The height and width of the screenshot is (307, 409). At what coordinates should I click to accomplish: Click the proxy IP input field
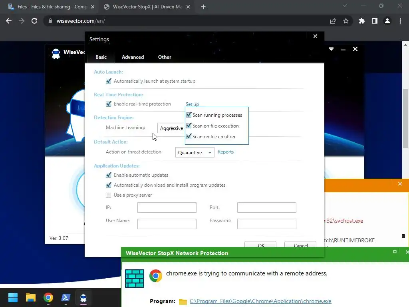[x=167, y=207]
